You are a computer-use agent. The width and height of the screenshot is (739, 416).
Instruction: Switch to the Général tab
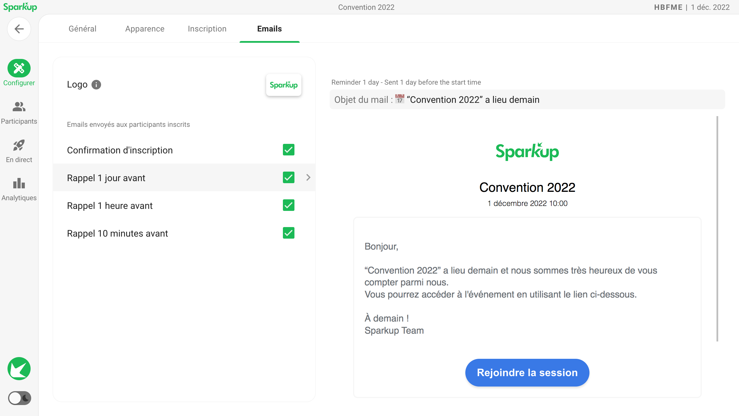[x=83, y=29]
